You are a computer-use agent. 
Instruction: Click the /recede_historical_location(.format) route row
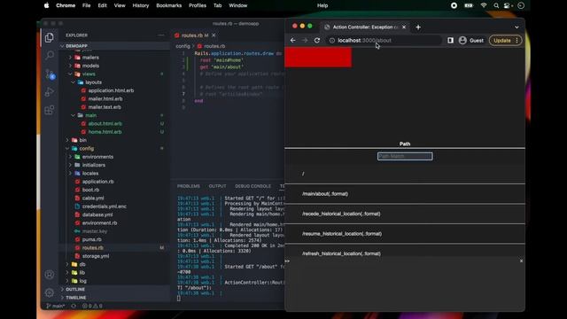coord(405,214)
